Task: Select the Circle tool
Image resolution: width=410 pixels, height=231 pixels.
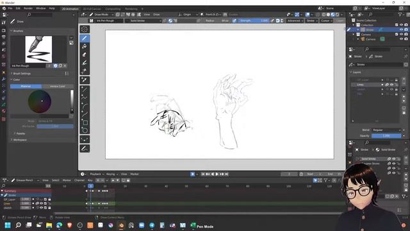Action: tap(85, 130)
